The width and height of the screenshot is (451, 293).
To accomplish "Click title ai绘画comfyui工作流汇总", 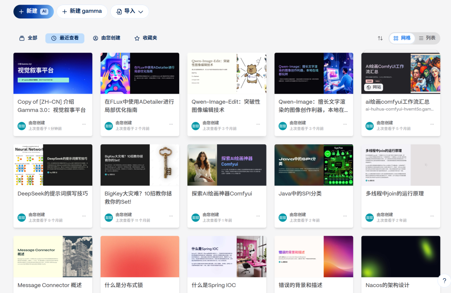I will tap(398, 102).
